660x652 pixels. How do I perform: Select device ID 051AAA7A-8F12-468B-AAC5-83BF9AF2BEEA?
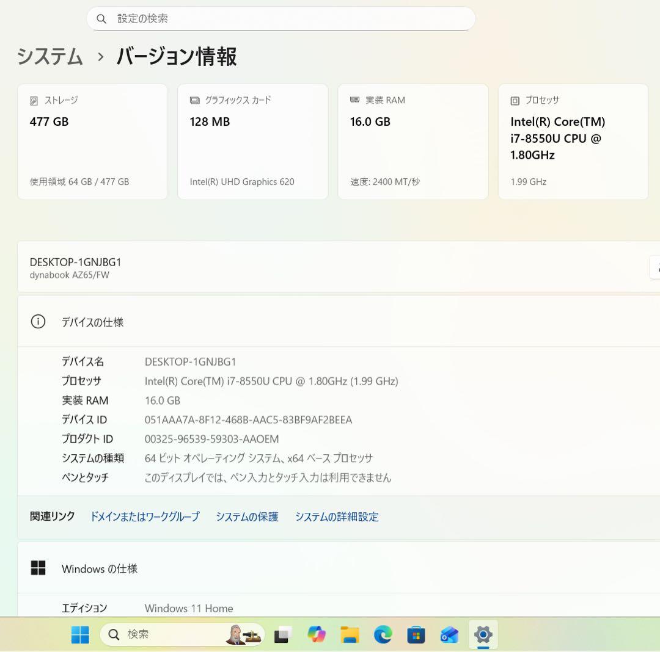tap(248, 420)
